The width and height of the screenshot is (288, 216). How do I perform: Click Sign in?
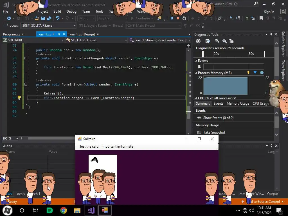[269, 12]
